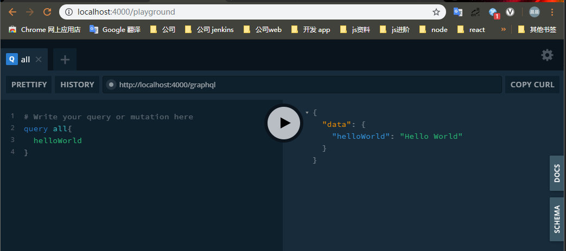Click the "data" key in response

(x=336, y=125)
